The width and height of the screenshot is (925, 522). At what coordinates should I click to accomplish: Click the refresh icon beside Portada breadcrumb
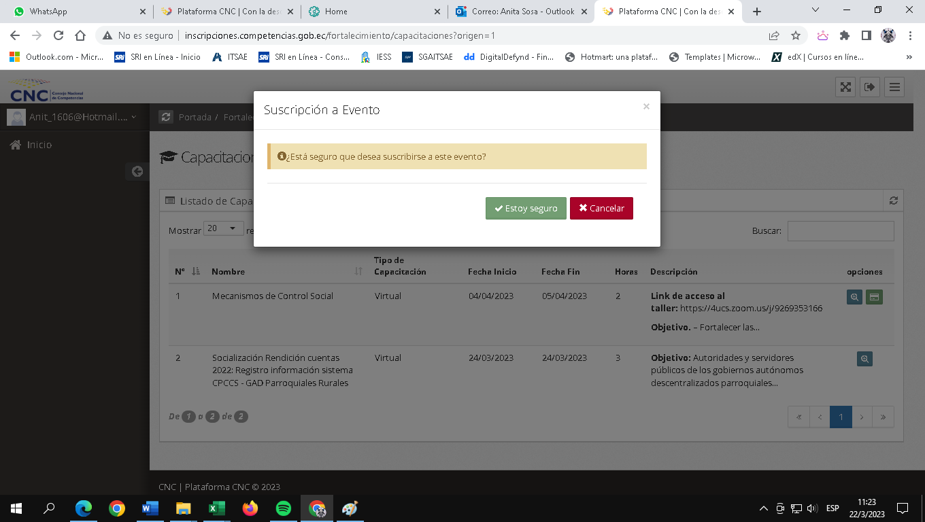tap(165, 118)
